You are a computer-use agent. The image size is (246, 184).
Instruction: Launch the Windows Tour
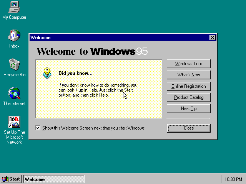pyautogui.click(x=189, y=64)
